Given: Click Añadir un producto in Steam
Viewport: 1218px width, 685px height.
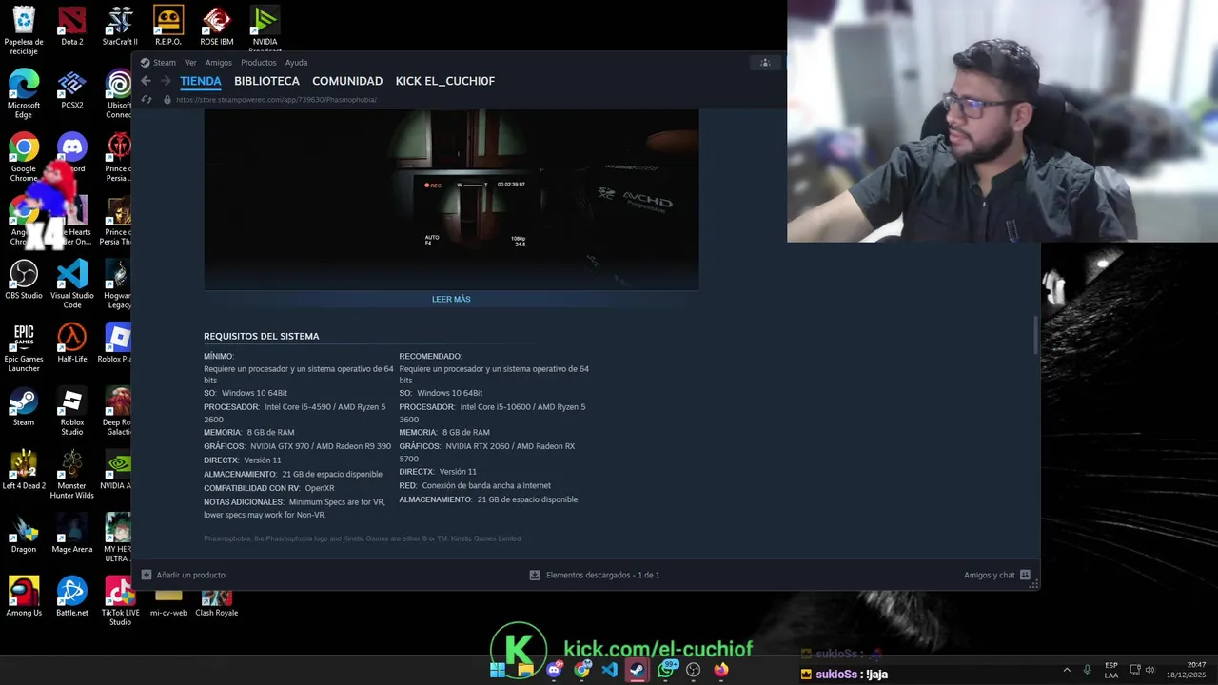Looking at the screenshot, I should pyautogui.click(x=184, y=575).
